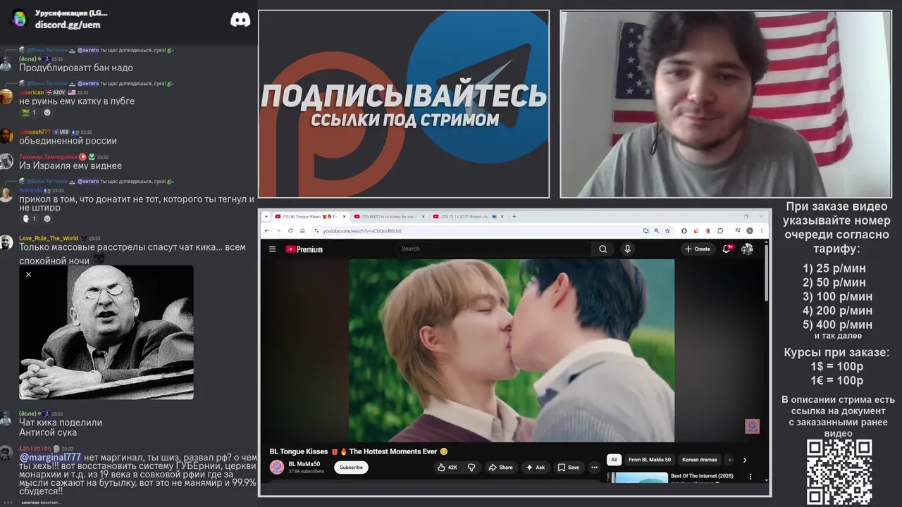Click the 'Best Of The Internet (2025)' title
The width and height of the screenshot is (902, 507).
pos(702,476)
